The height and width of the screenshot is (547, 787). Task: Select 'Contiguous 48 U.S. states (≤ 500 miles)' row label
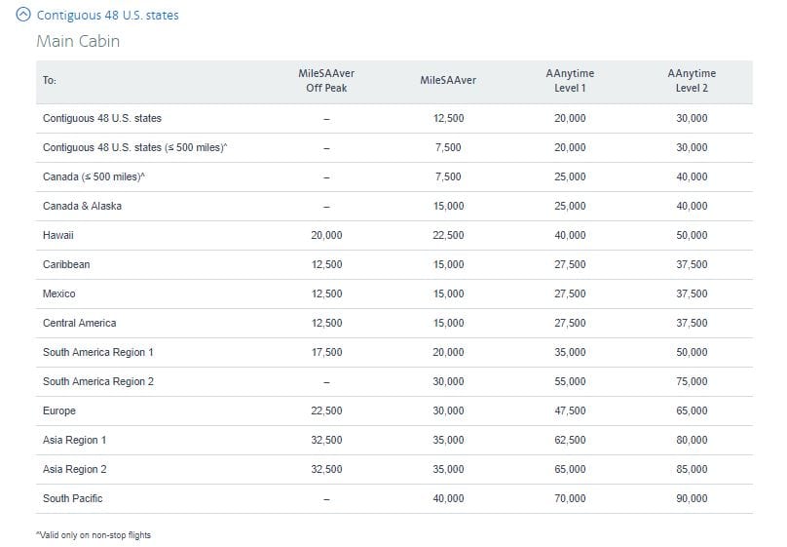(134, 147)
